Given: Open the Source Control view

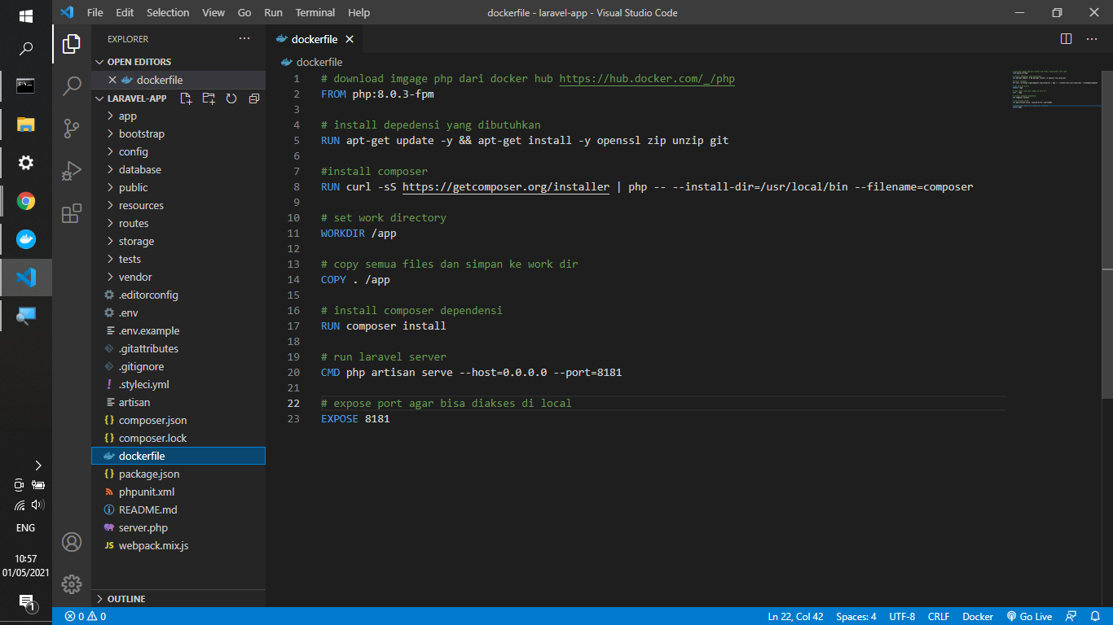Looking at the screenshot, I should pos(72,128).
